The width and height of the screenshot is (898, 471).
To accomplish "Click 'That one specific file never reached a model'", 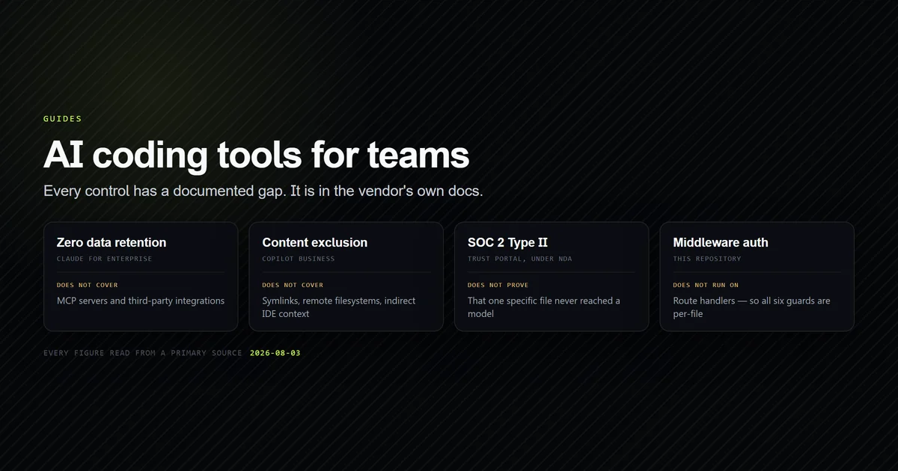I will 544,307.
